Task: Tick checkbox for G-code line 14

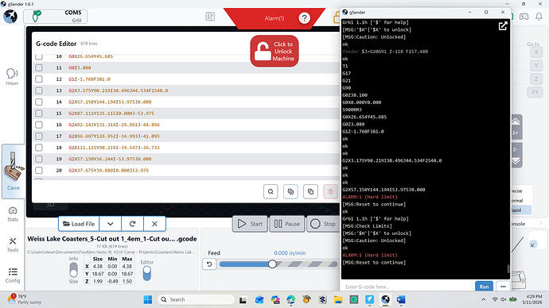Action: tap(39, 102)
